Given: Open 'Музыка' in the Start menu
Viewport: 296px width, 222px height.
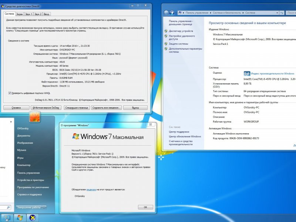Looking at the screenshot, I should (x=21, y=150).
